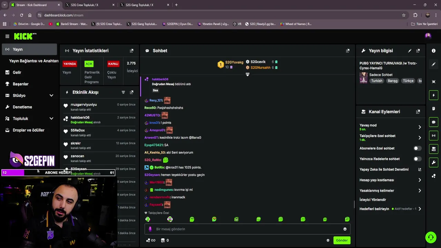Screen dimensions: 441x248
Task: Pop out the Etkinlik Akışı panel
Action: [132, 92]
